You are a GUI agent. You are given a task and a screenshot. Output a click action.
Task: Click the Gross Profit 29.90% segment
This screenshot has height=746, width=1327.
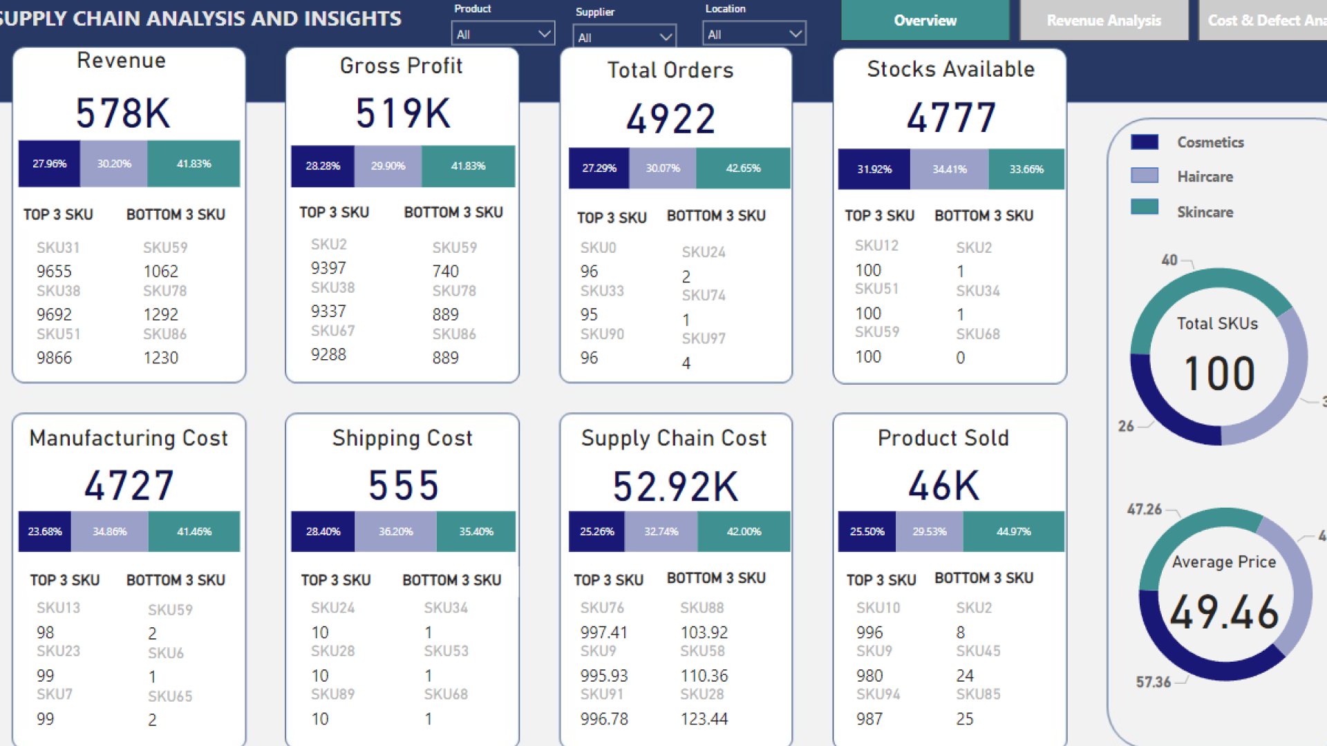pos(388,166)
